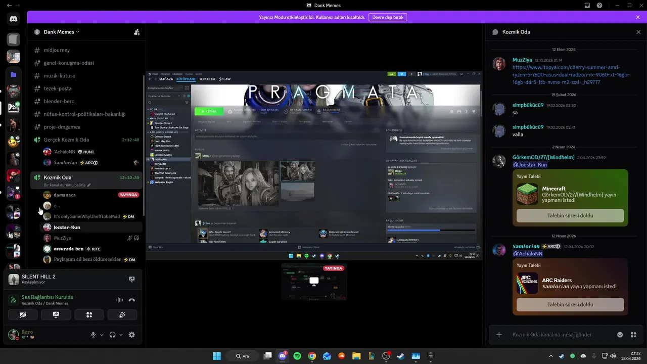Open the purple folder server icon
The height and width of the screenshot is (364, 647).
[x=14, y=74]
